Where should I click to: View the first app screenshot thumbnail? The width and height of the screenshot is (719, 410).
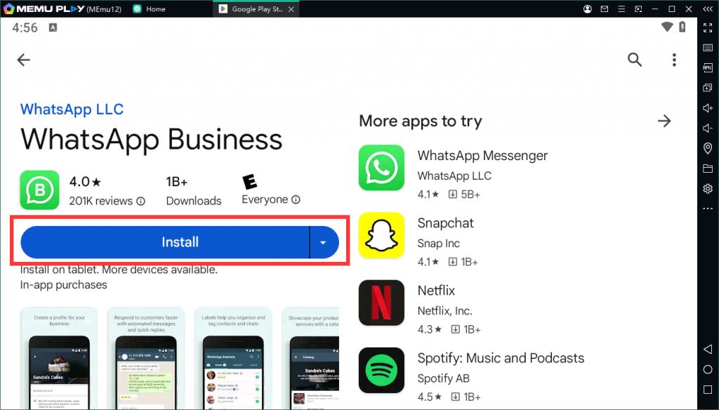point(60,358)
